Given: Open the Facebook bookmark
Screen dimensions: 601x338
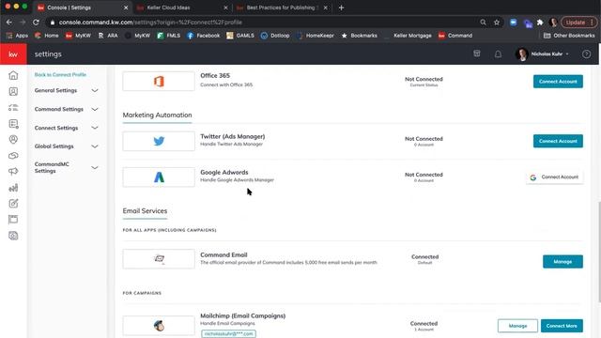Looking at the screenshot, I should [x=204, y=36].
